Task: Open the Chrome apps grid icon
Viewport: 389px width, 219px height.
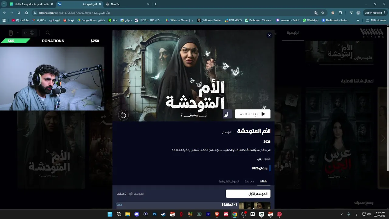Action: pyautogui.click(x=4, y=20)
